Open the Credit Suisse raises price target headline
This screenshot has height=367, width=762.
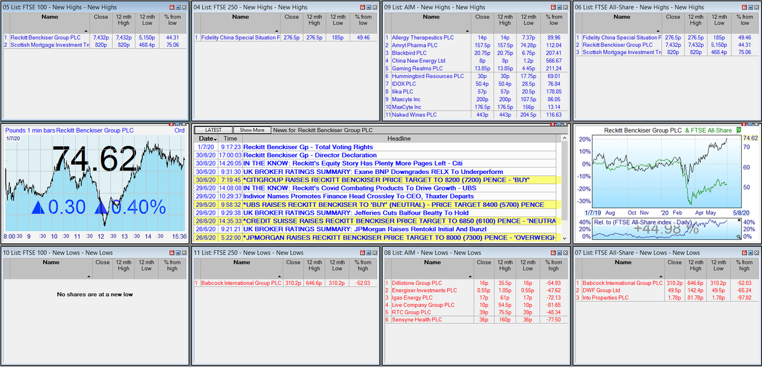[399, 221]
